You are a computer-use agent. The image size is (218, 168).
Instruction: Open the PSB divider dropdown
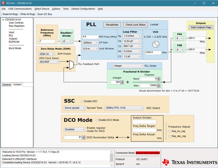[180, 50]
